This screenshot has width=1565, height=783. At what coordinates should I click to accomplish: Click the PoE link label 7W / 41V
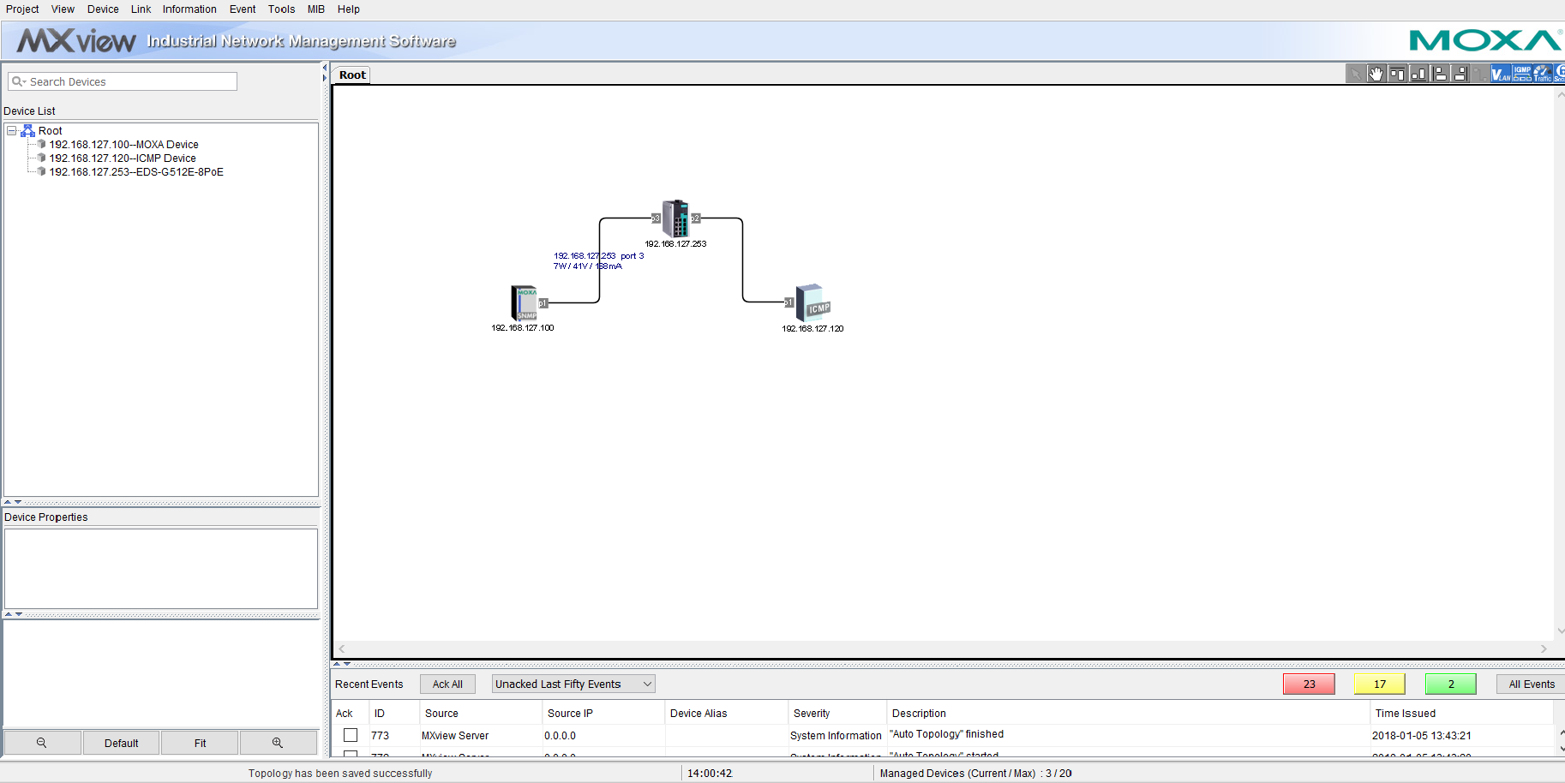click(588, 266)
